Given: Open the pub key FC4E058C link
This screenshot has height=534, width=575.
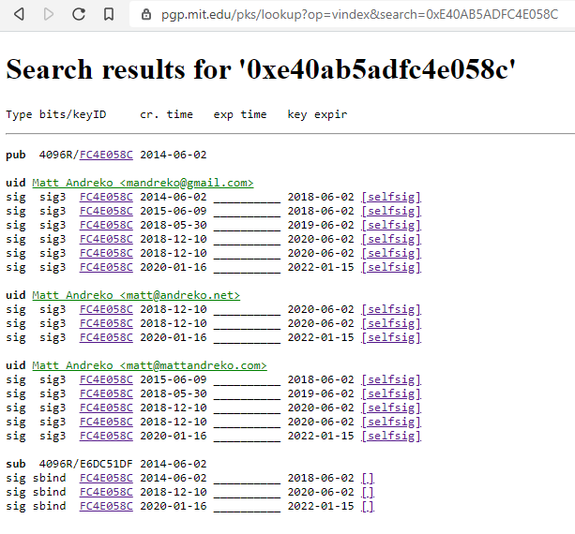Looking at the screenshot, I should coord(106,155).
